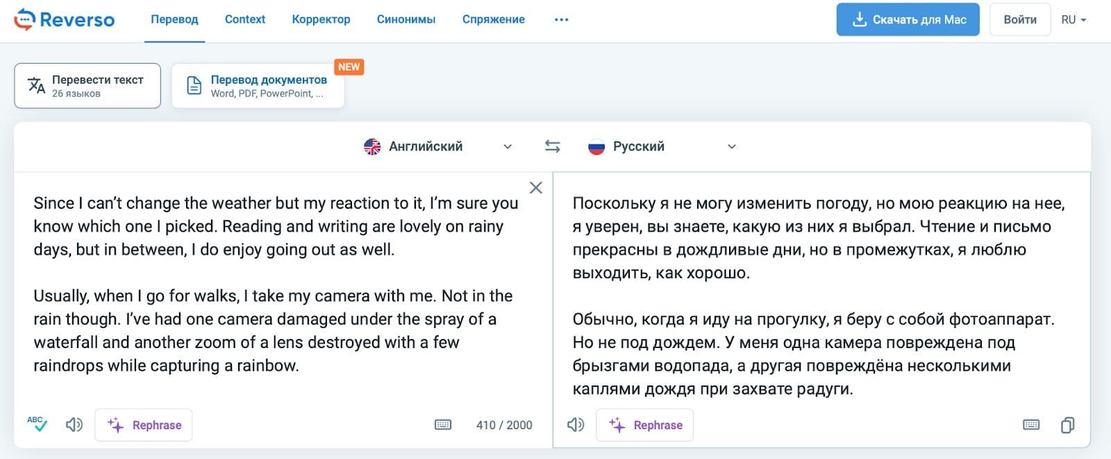Expand the Русский target language dropdown
The height and width of the screenshot is (459, 1111).
662,146
